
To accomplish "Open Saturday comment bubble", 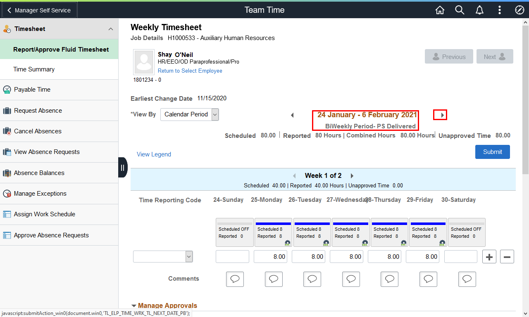I will pyautogui.click(x=467, y=279).
